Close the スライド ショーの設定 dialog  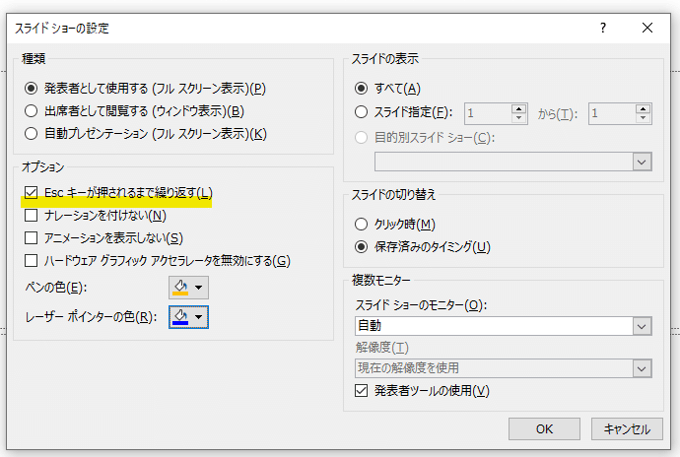tap(647, 29)
